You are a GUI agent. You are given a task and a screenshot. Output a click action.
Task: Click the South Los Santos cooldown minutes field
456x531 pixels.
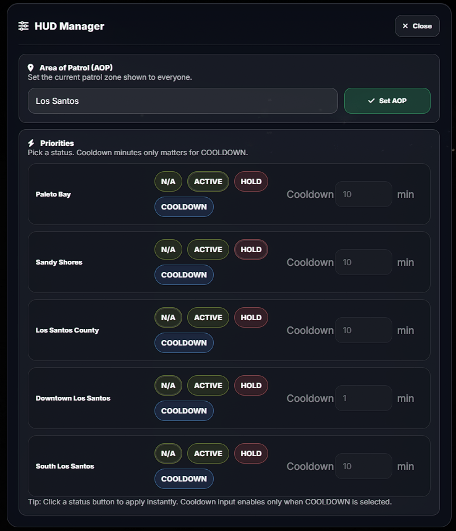coord(363,467)
